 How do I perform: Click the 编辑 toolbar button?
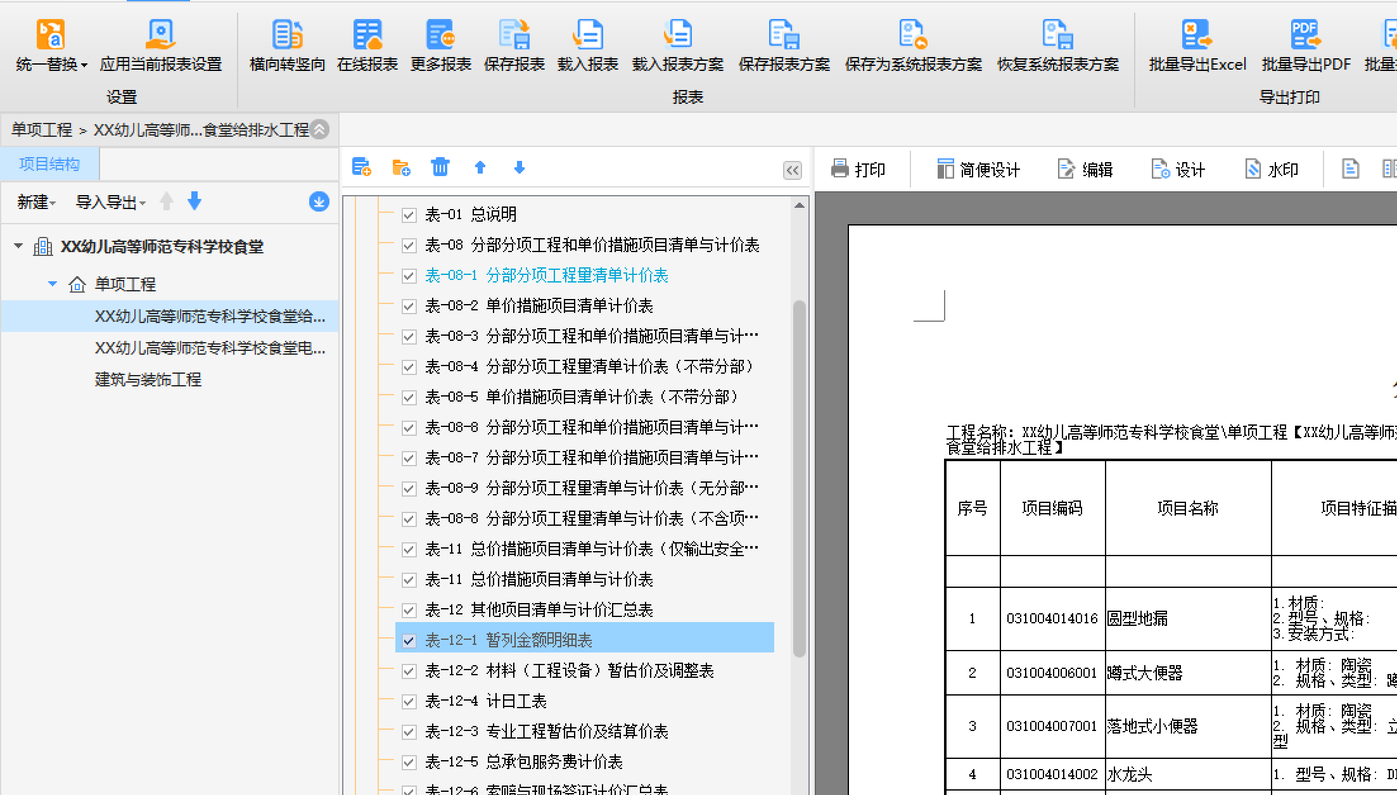coord(1085,169)
